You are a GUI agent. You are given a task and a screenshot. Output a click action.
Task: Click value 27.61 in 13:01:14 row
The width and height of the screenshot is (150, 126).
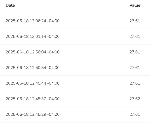[x=135, y=37]
